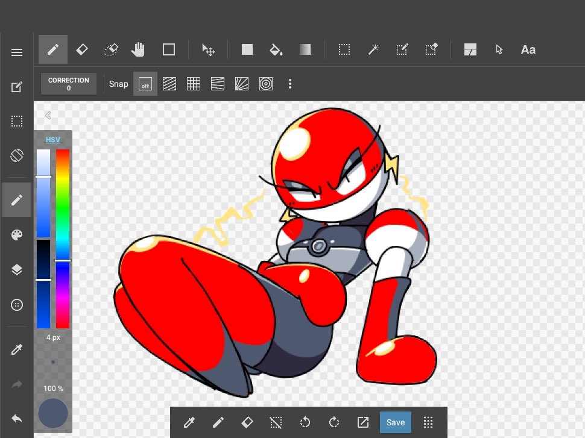Select the selection eraser tool
Viewport: 585px width, 438px height.
pos(431,49)
